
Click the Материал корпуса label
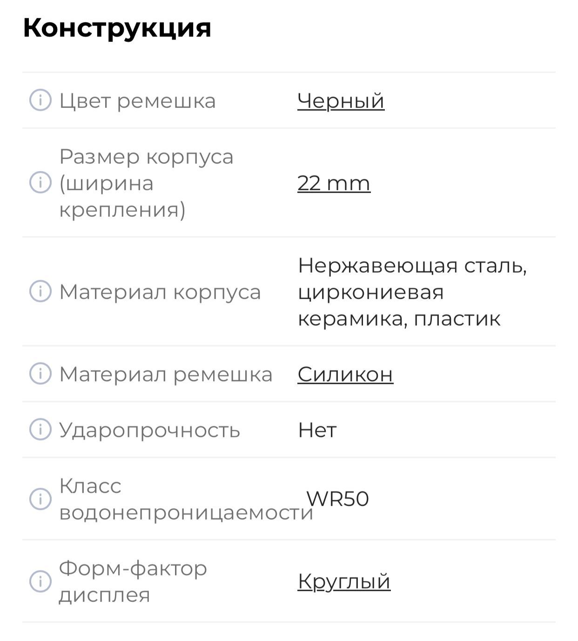point(160,292)
